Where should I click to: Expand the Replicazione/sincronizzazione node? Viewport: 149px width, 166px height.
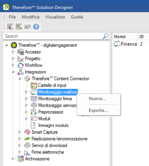point(20,139)
